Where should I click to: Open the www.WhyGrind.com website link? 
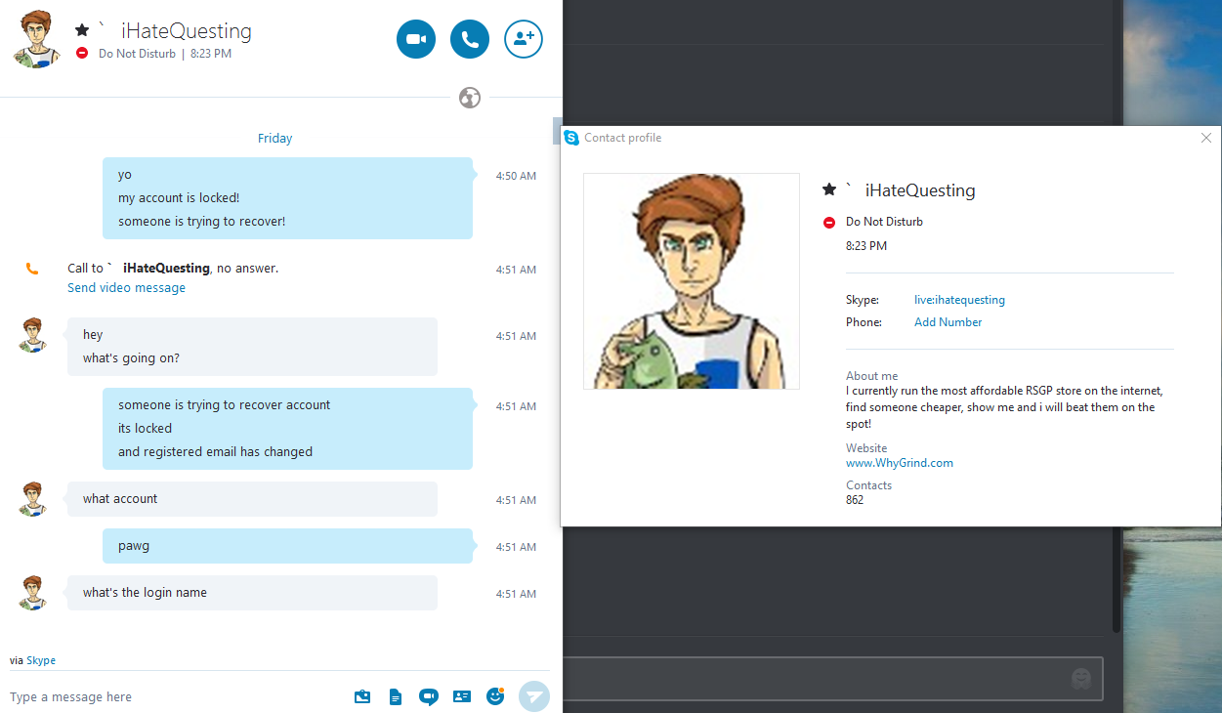[x=900, y=463]
